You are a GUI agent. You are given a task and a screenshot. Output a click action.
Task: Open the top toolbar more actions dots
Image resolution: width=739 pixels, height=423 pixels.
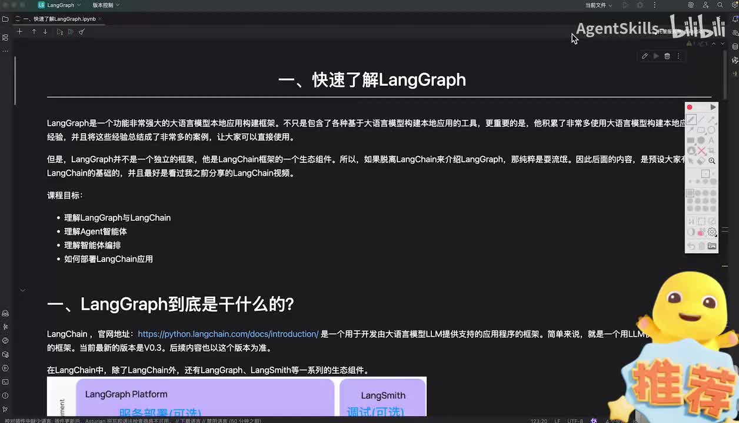click(654, 5)
